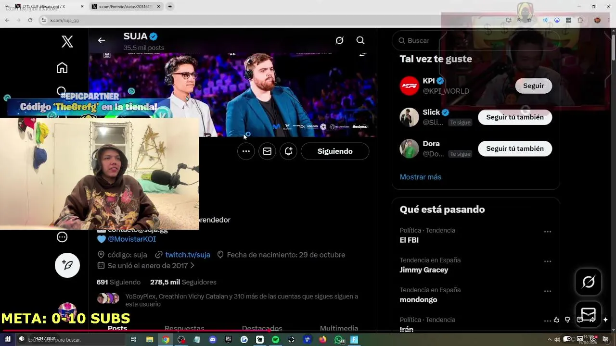Switch to Destacados tab
This screenshot has height=346, width=616.
pyautogui.click(x=262, y=328)
